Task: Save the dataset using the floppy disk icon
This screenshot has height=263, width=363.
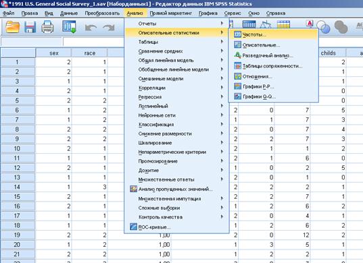Action: [x=30, y=27]
